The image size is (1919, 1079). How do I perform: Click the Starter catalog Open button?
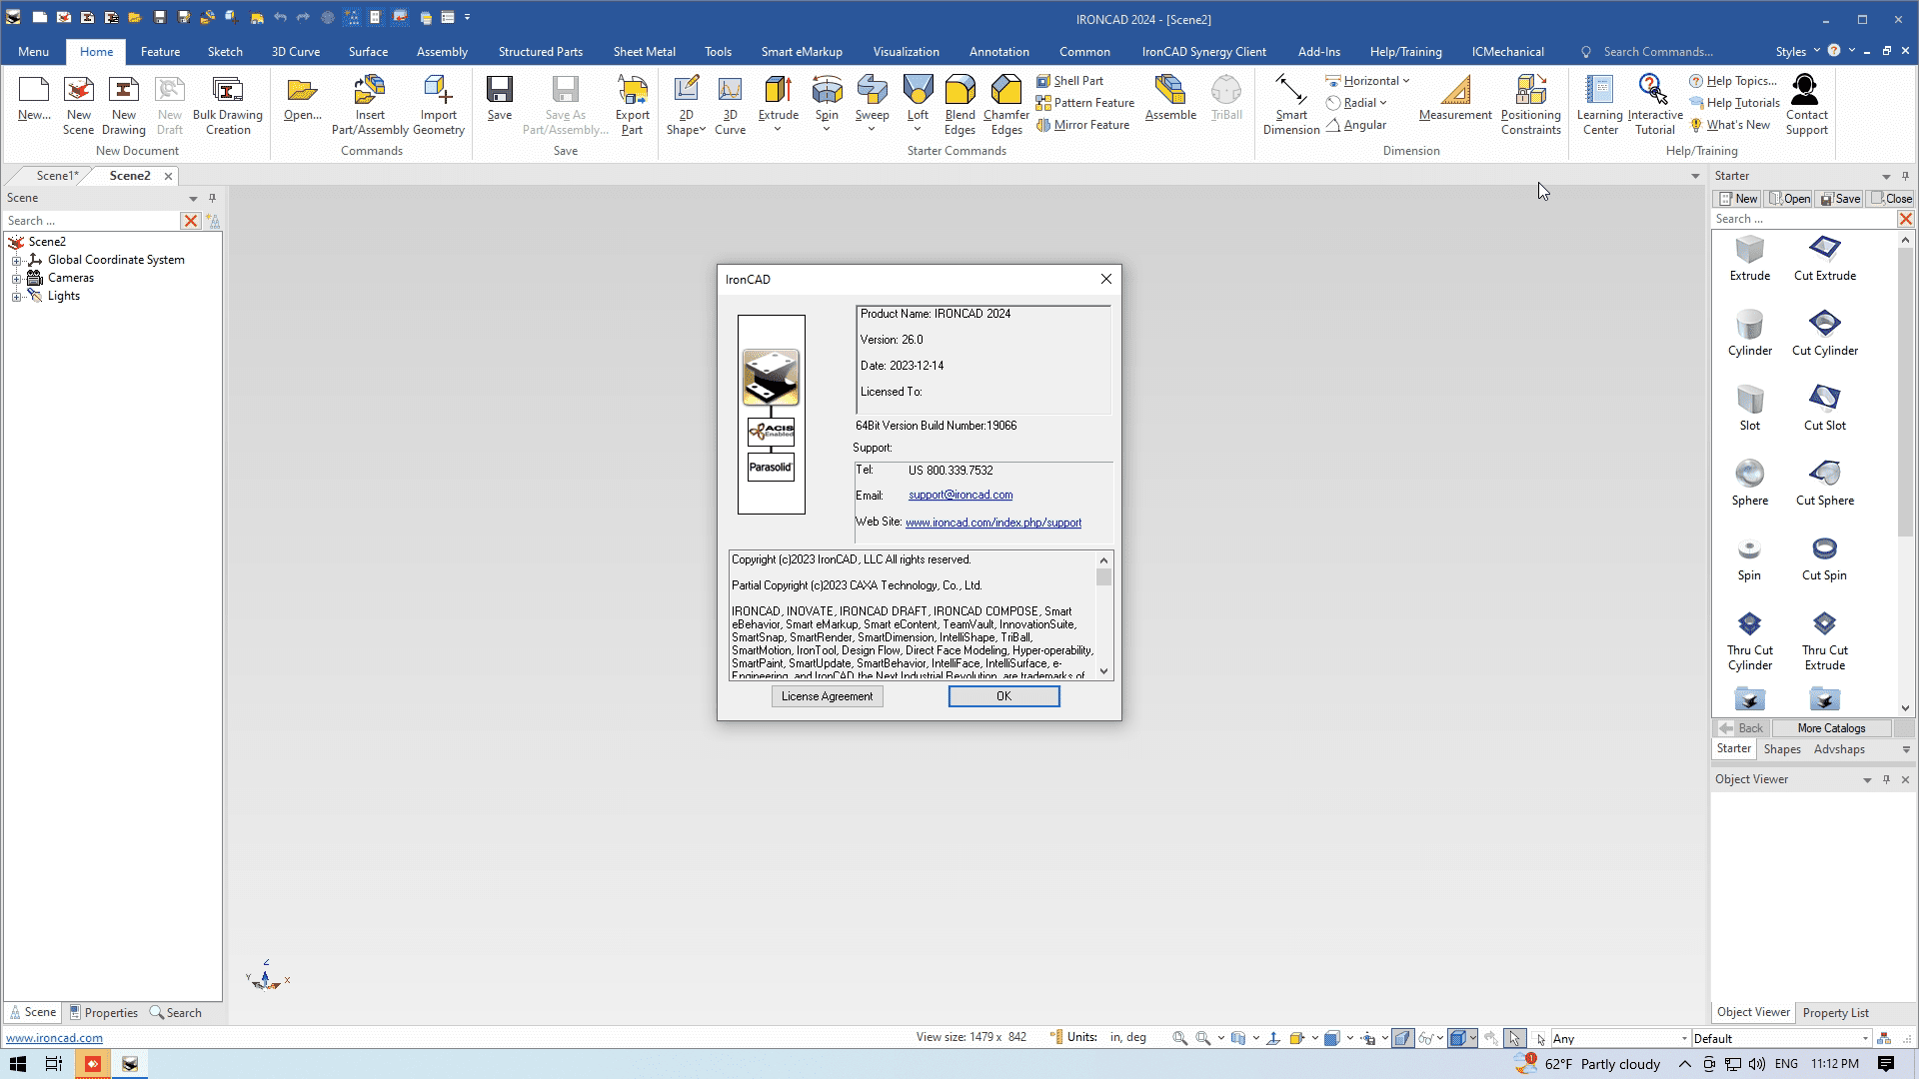[1789, 199]
